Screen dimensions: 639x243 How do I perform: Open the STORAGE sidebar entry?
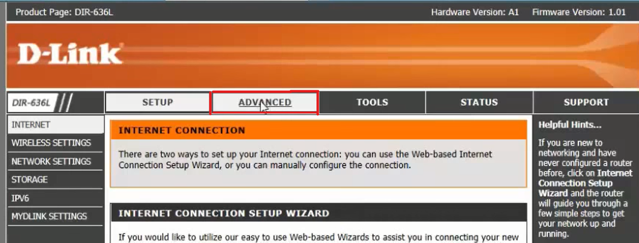tap(55, 179)
